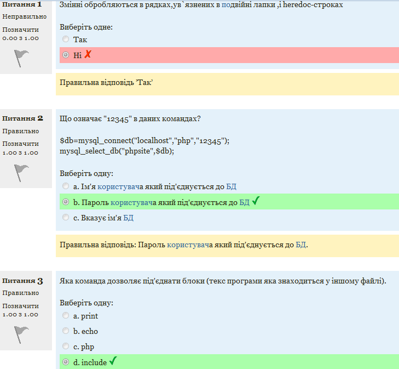Click the green checkmark next to Пароль answer
This screenshot has height=369, width=399.
256,201
